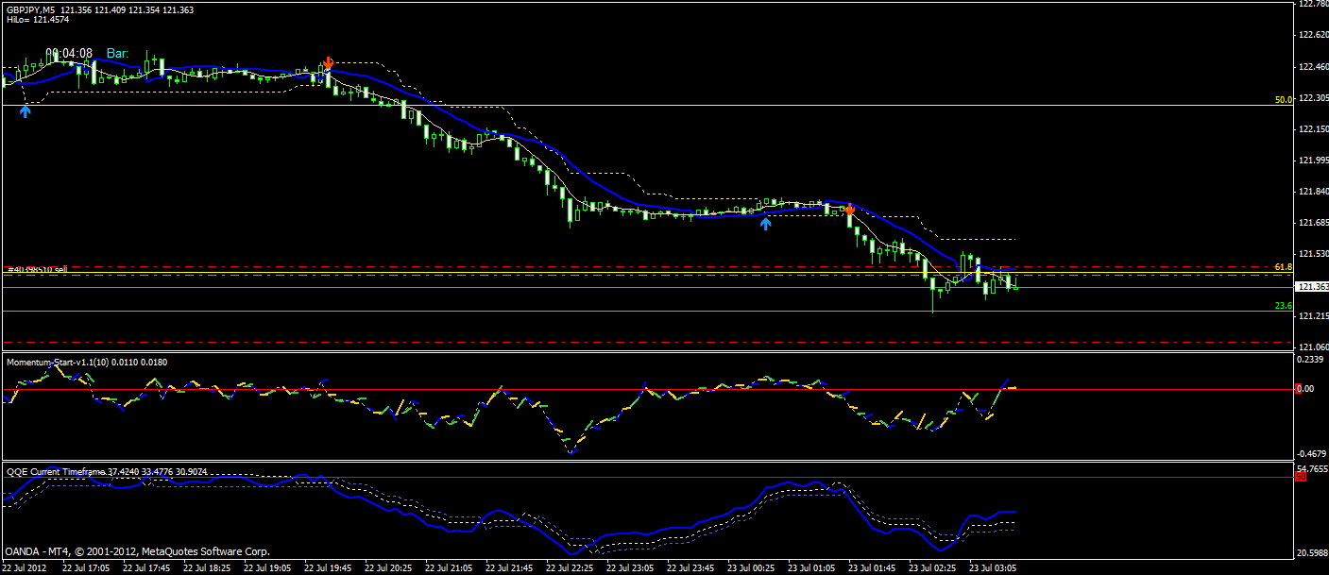Screen dimensions: 1329x575
Task: Click the blue up arrow under the 50.0 line
Action: tap(26, 111)
